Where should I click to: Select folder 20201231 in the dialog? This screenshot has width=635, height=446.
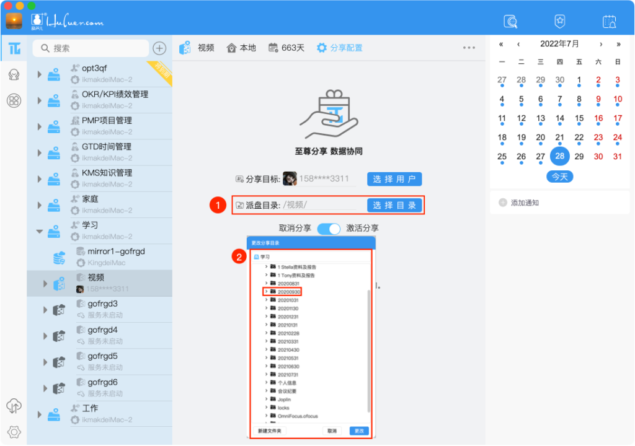click(x=288, y=317)
